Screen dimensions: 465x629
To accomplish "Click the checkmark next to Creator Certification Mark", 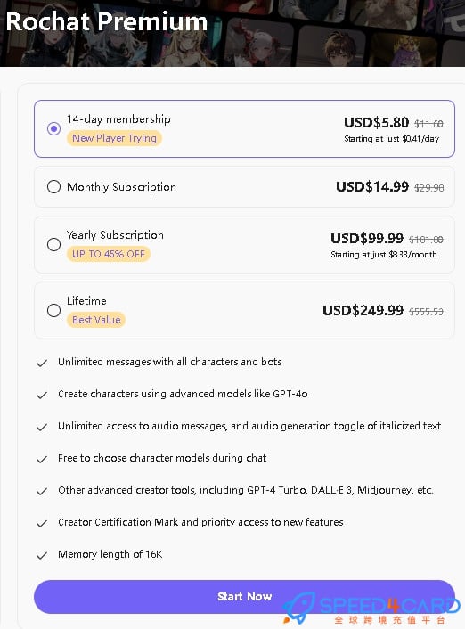I will point(42,524).
